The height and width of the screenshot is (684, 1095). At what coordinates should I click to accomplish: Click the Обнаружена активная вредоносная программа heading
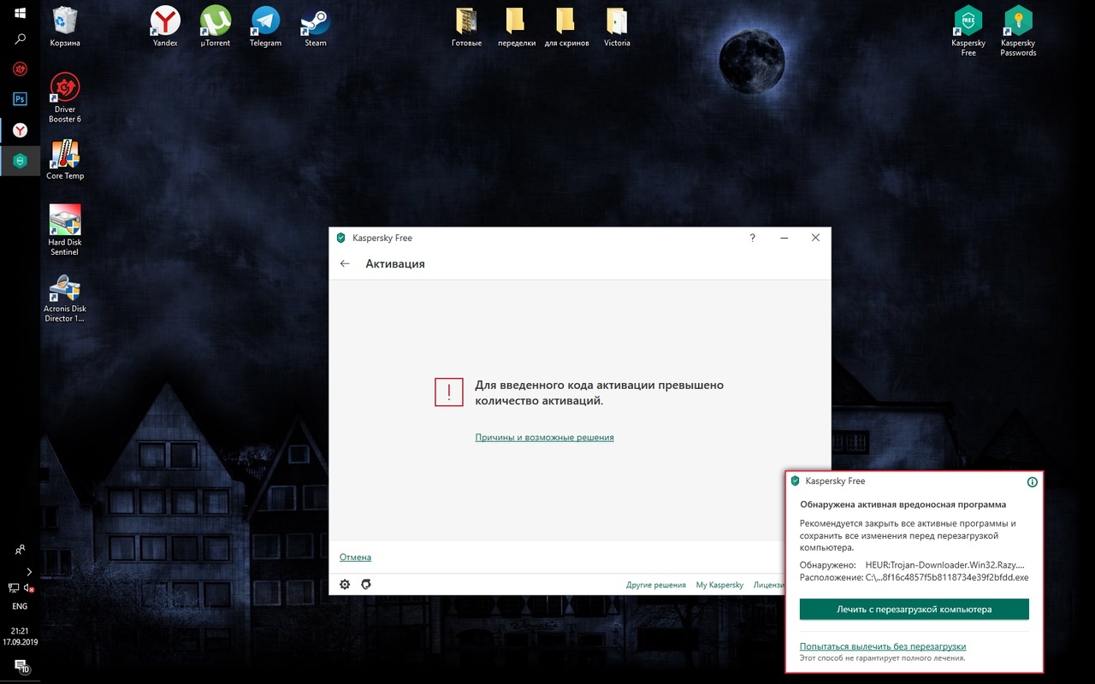903,504
